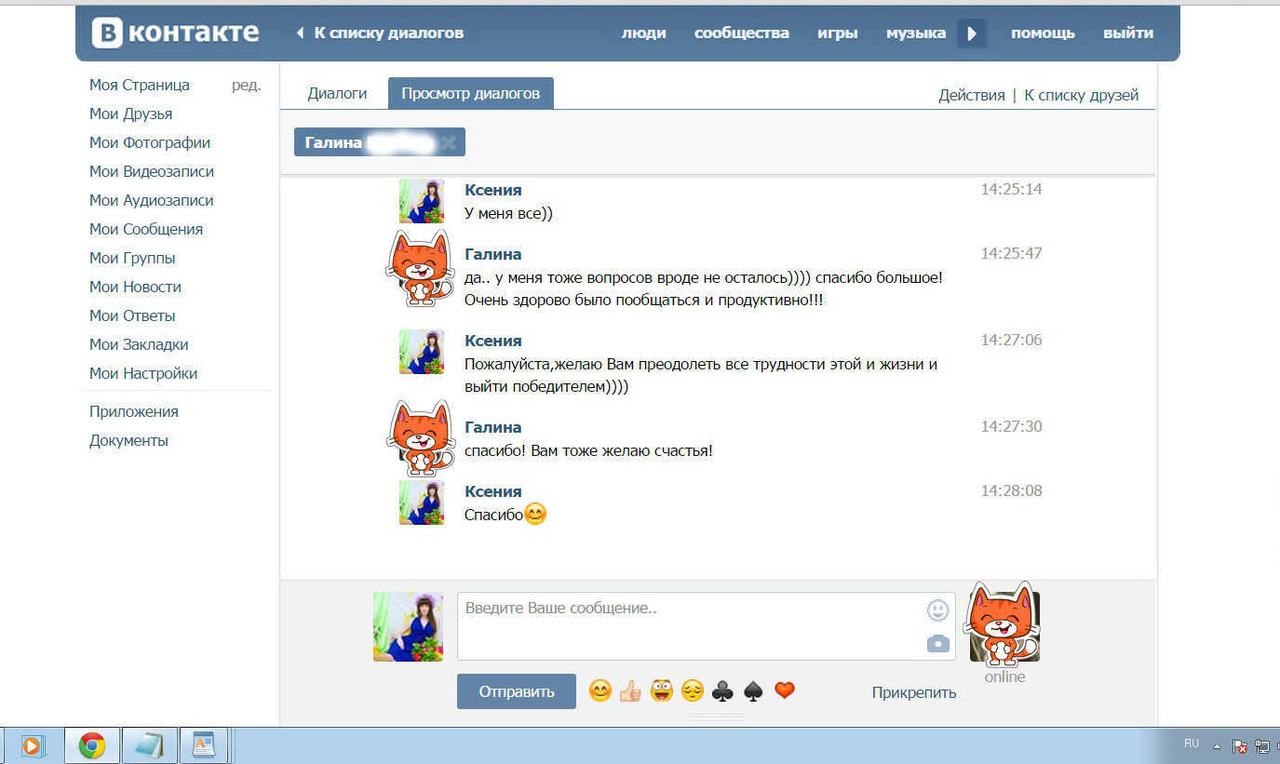Insert the smiling face emoji below message box

pyautogui.click(x=600, y=690)
